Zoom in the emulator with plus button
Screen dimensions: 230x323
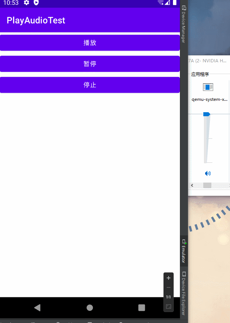[169, 278]
